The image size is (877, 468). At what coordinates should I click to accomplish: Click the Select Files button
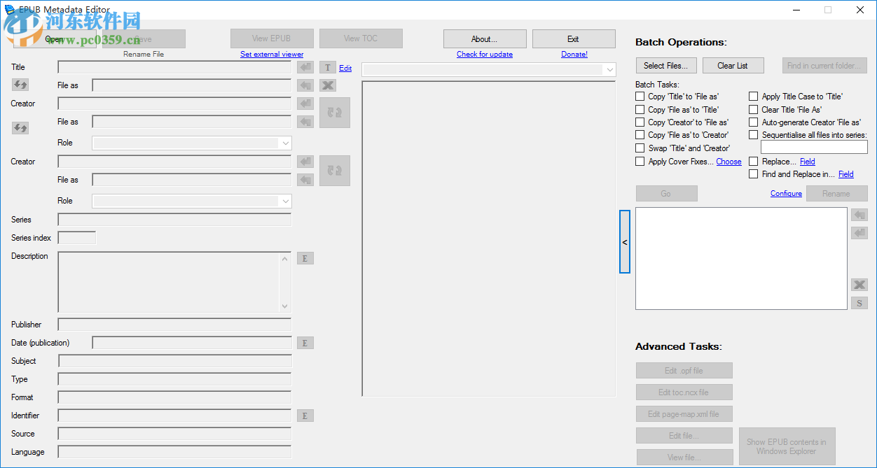tap(665, 65)
